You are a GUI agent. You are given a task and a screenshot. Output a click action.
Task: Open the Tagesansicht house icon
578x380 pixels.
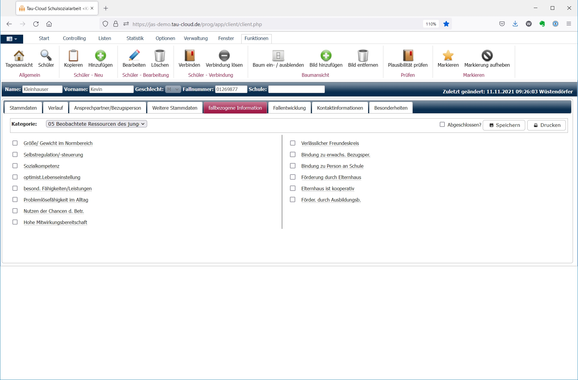[x=19, y=56]
